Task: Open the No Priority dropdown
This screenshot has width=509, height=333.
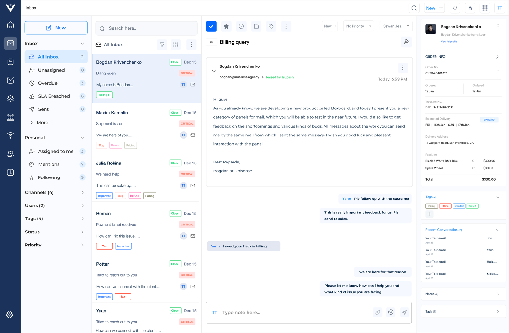Action: tap(358, 26)
